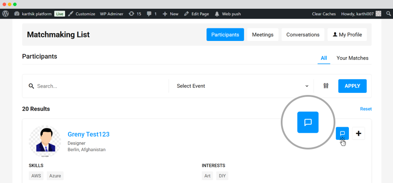Open the Web push bell item
The height and width of the screenshot is (183, 393).
click(228, 14)
